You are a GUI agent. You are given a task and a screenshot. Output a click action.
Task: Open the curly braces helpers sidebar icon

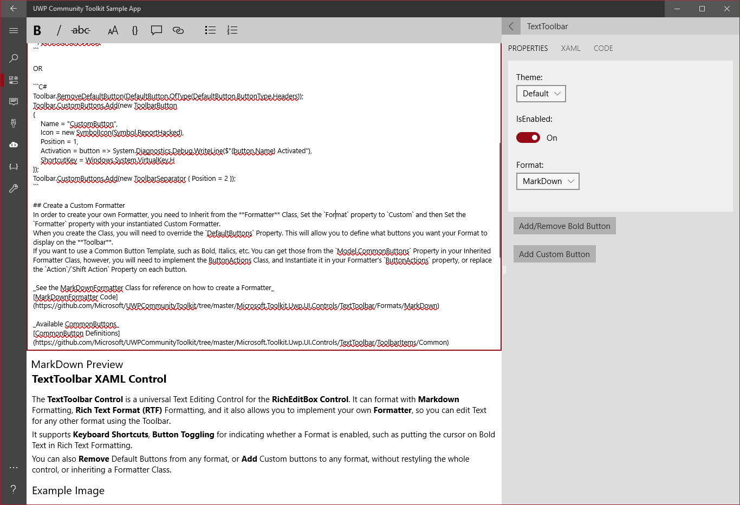click(x=14, y=167)
